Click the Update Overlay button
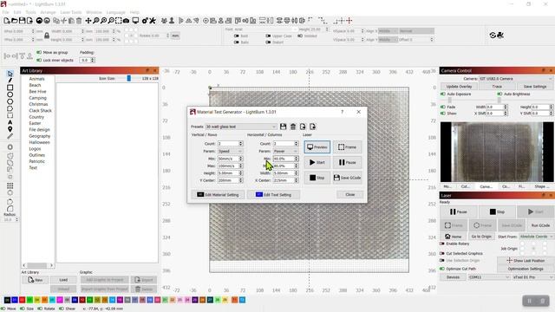555x312 pixels. click(459, 87)
